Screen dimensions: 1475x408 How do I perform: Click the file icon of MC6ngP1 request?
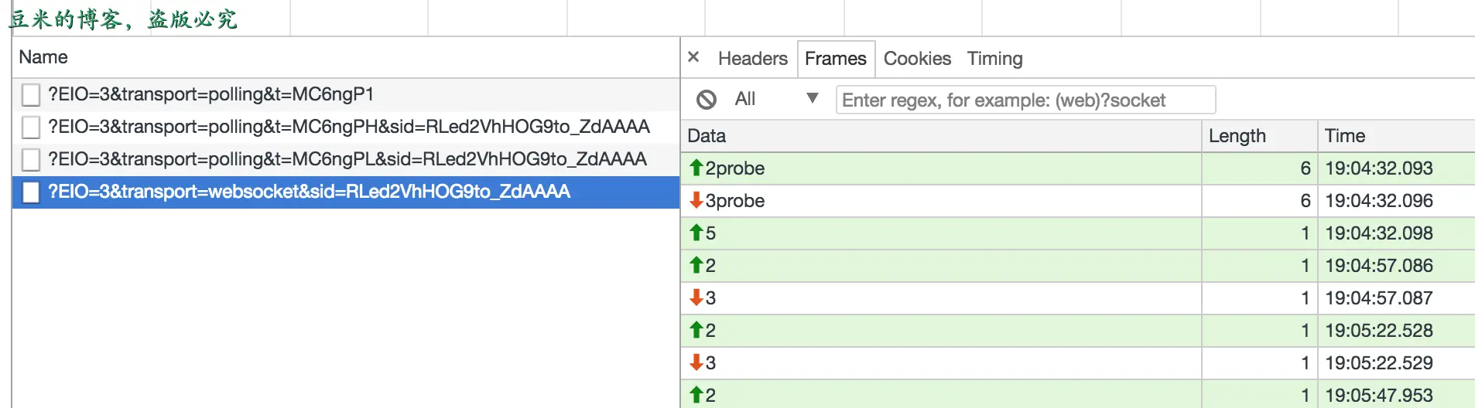point(31,95)
